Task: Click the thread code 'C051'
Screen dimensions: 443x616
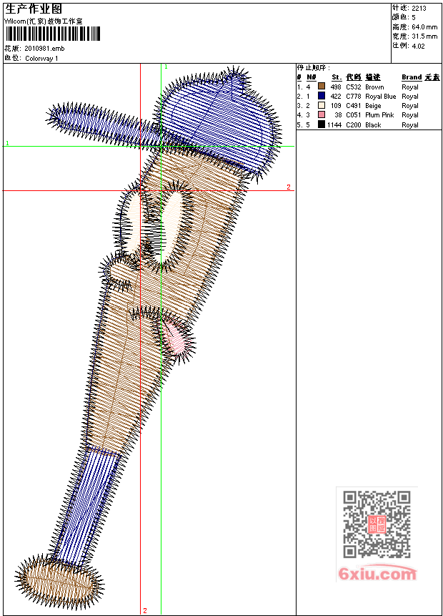Action: [354, 115]
